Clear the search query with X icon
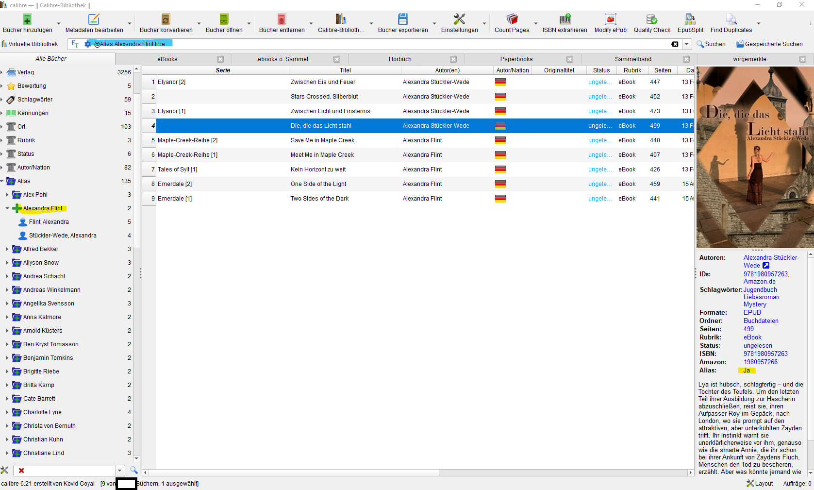 [675, 44]
